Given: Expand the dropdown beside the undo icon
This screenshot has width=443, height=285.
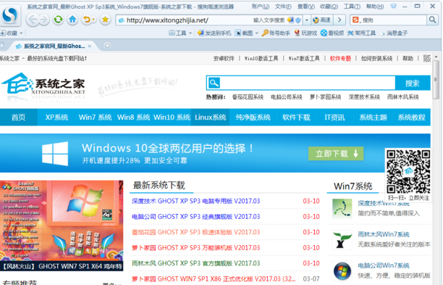Looking at the screenshot, I should click(x=93, y=20).
